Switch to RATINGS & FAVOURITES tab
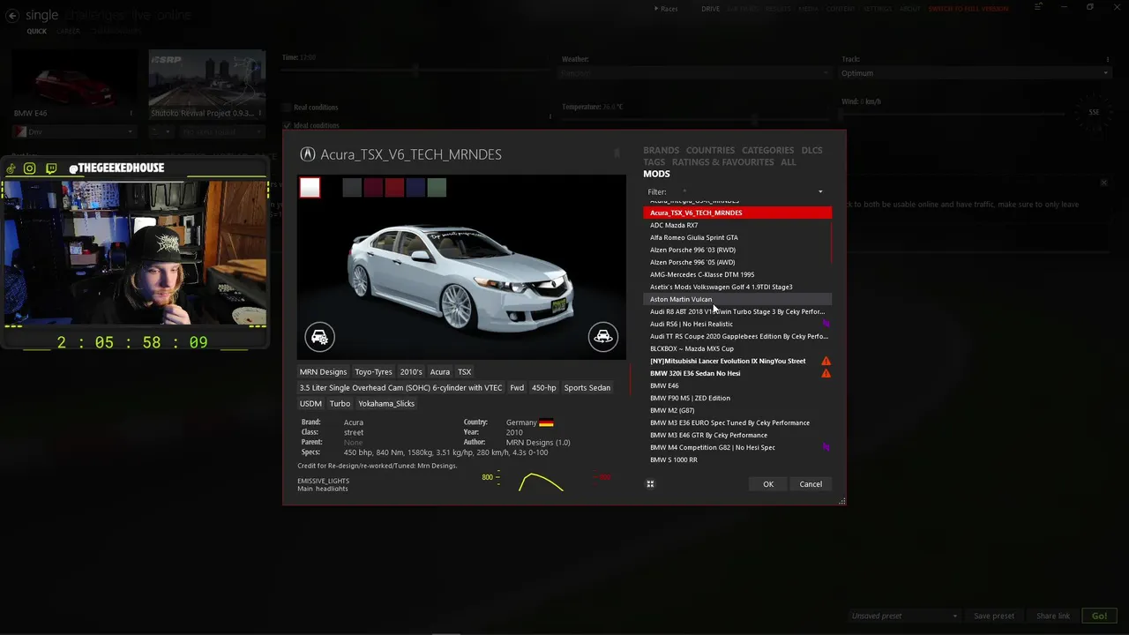Screen dimensions: 1129x635 [x=722, y=162]
